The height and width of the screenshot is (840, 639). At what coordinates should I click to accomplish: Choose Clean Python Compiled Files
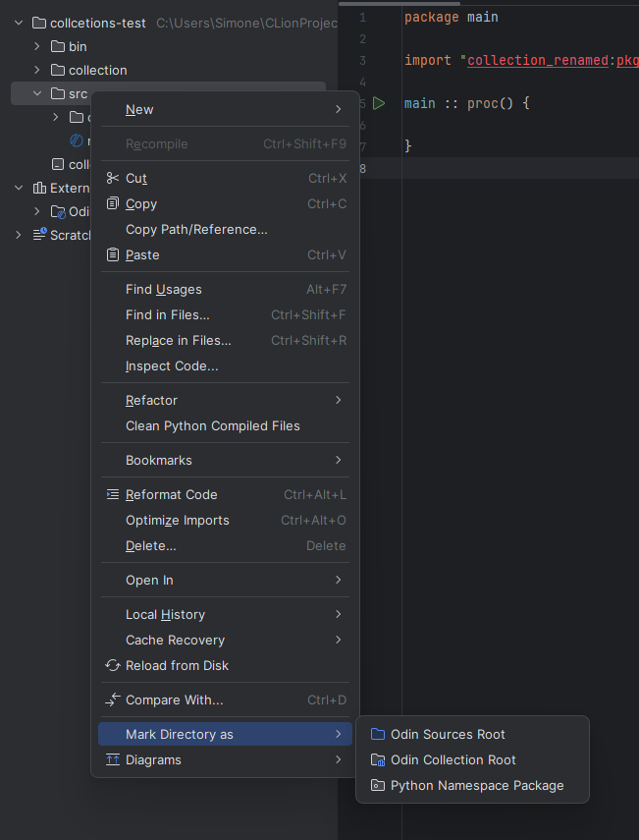pos(226,425)
